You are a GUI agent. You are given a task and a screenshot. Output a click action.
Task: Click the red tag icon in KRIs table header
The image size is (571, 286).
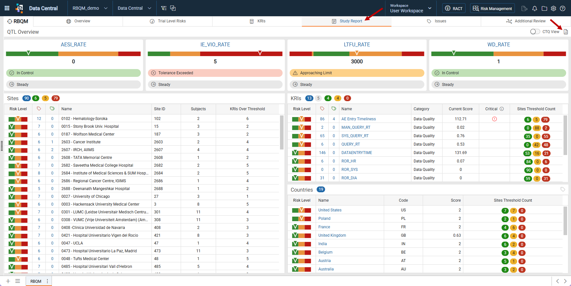(322, 109)
